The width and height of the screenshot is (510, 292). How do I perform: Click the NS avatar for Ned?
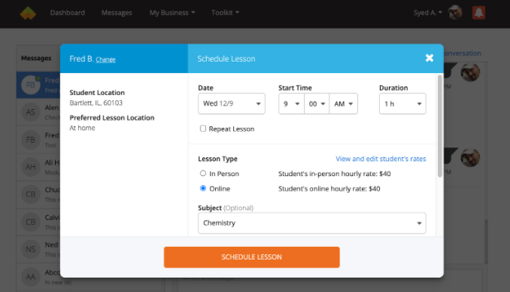pyautogui.click(x=31, y=249)
